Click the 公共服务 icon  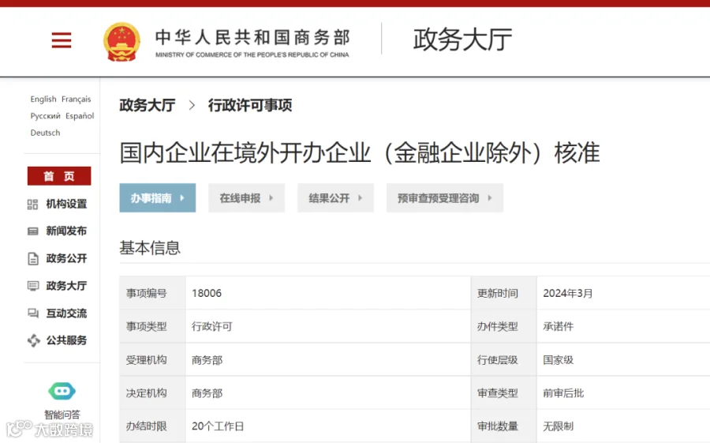(x=33, y=340)
